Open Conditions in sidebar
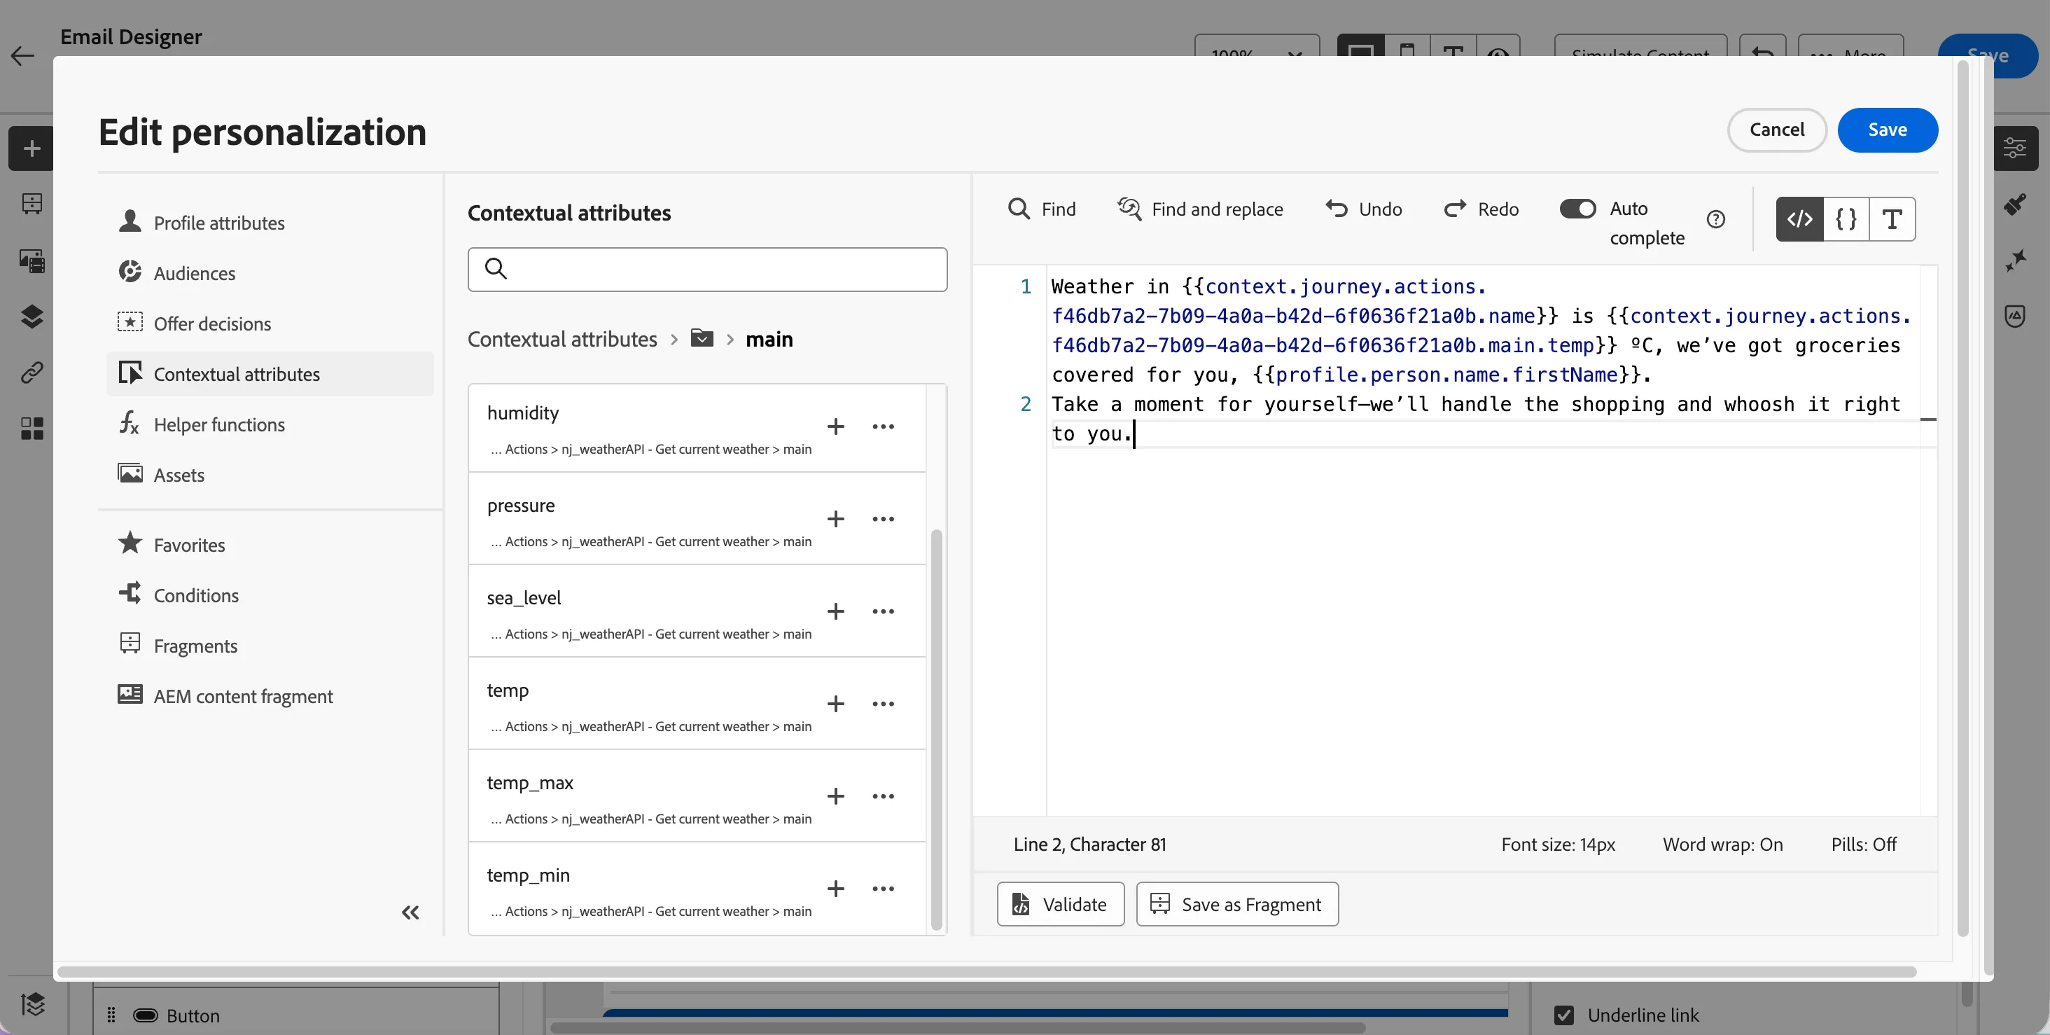 [x=270, y=595]
